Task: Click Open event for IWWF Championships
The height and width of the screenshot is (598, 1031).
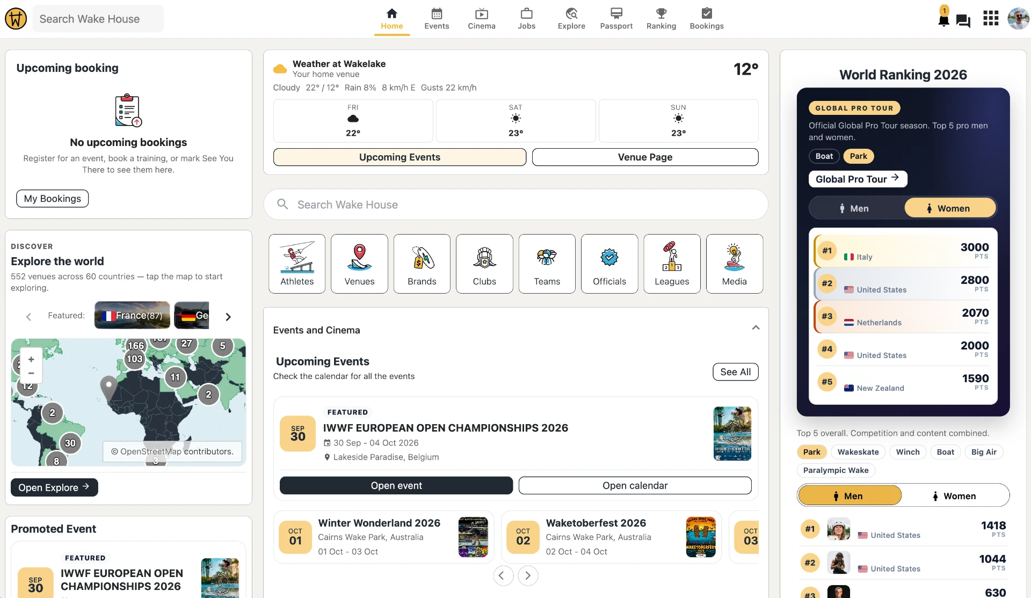Action: click(x=396, y=485)
